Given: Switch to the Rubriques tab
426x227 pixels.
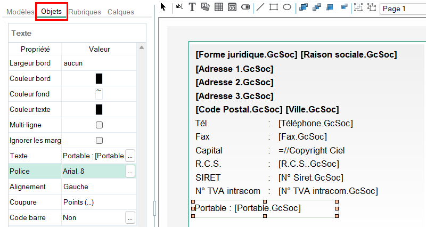Looking at the screenshot, I should [x=85, y=12].
